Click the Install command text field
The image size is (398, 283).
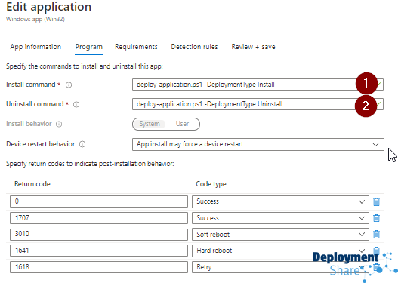(258, 85)
